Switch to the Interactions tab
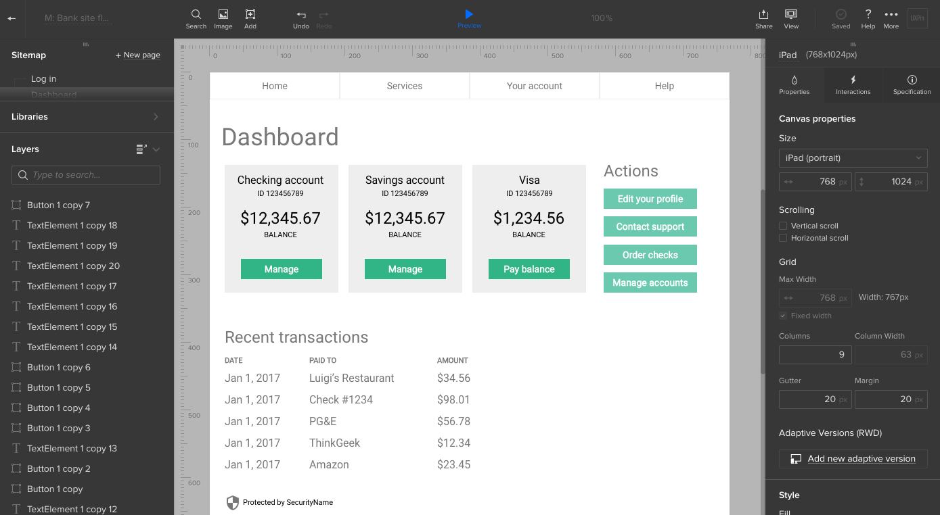This screenshot has width=940, height=515. coord(853,85)
